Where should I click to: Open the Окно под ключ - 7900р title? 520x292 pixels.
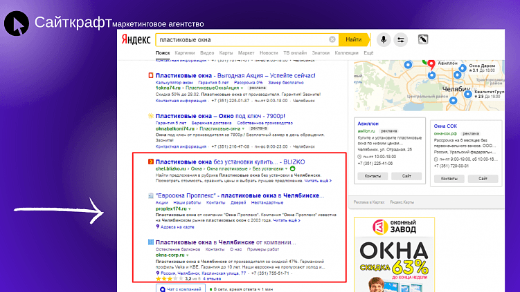(x=220, y=116)
